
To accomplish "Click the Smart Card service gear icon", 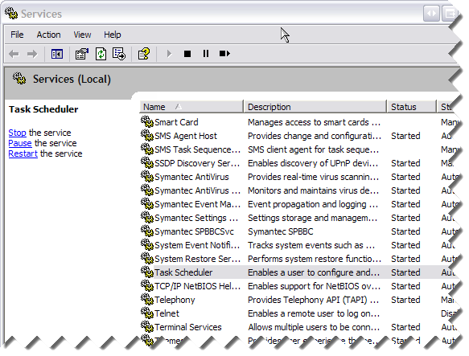I will (x=147, y=121).
